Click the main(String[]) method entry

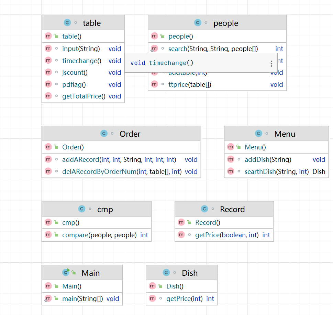82,298
